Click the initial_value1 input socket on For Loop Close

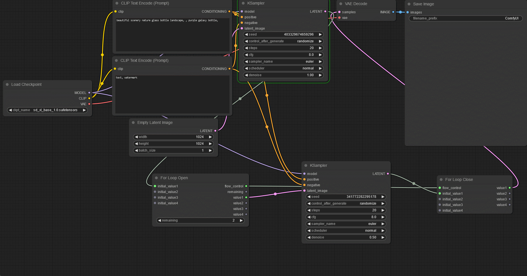[440, 193]
